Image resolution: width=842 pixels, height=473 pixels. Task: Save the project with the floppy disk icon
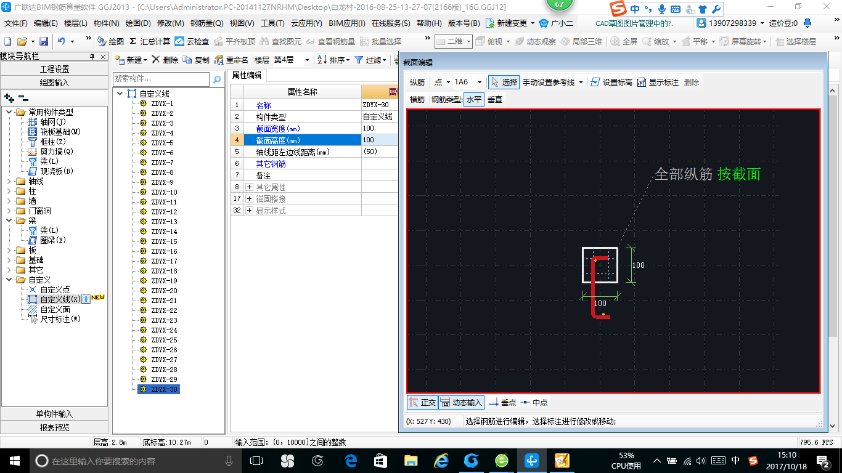tap(44, 41)
